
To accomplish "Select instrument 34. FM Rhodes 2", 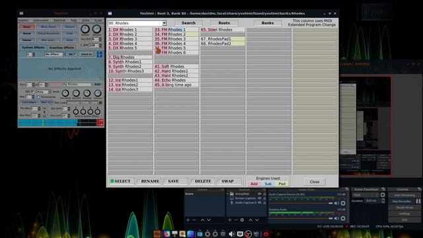I will pos(176,34).
